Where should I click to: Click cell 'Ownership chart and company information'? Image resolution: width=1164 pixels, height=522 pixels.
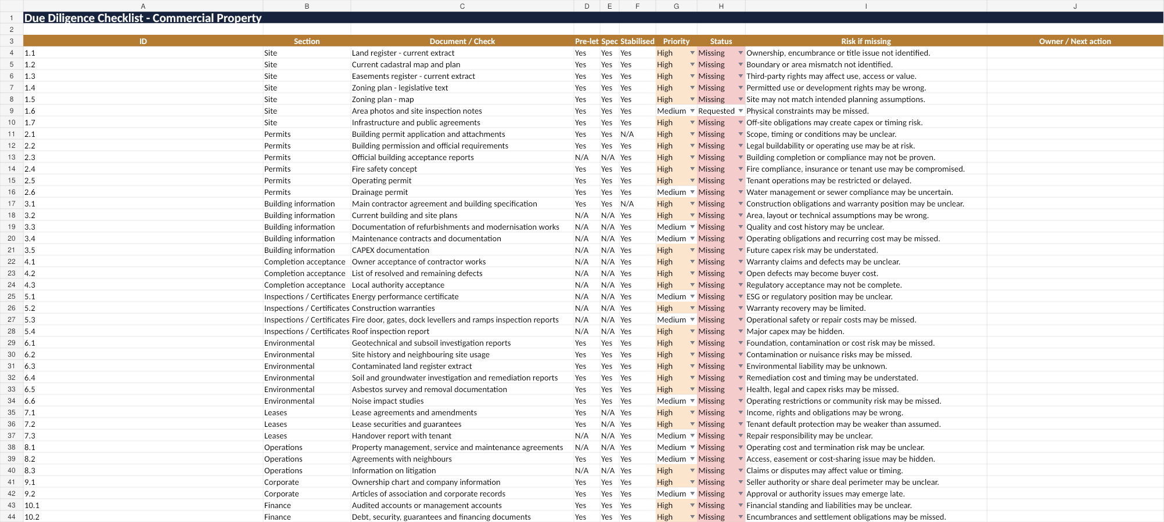click(462, 482)
